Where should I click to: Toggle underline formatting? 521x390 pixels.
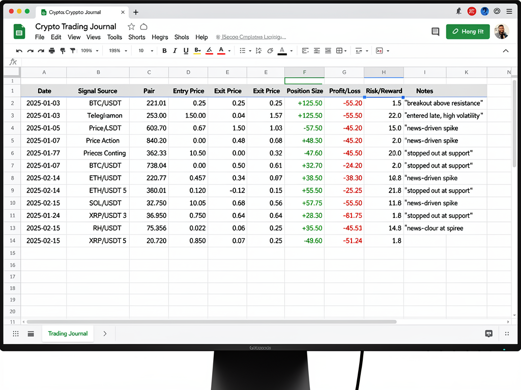click(x=186, y=50)
